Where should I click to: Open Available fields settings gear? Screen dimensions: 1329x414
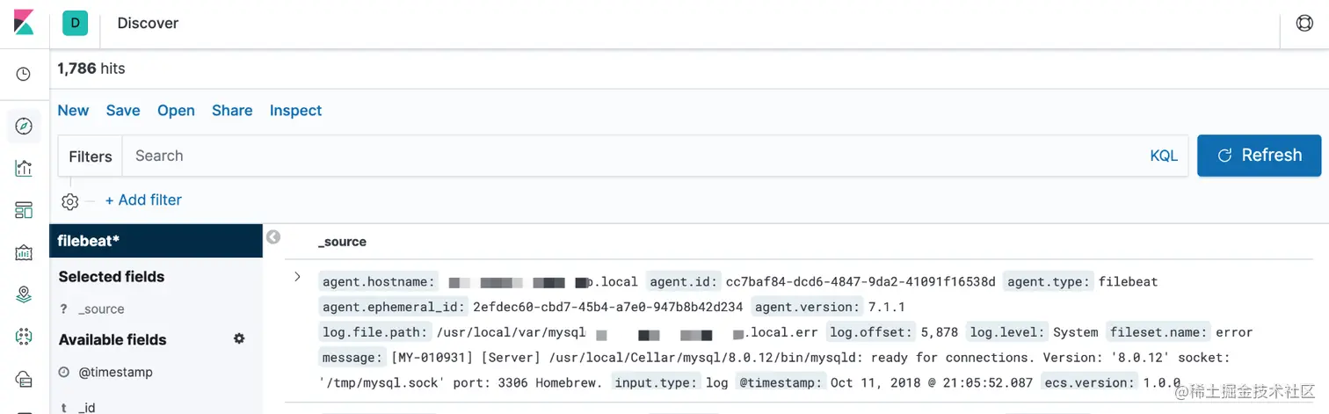pos(239,338)
